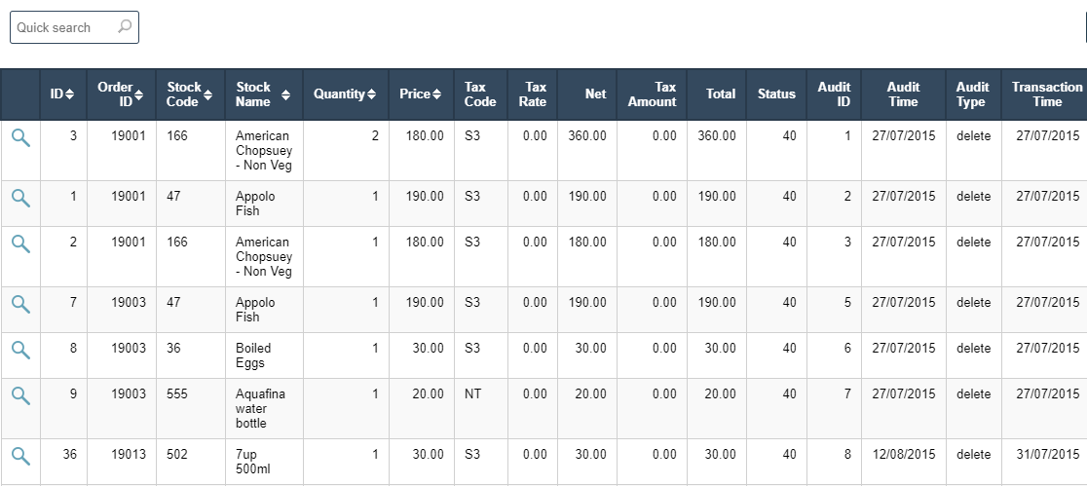Click the Total column header

coord(720,94)
